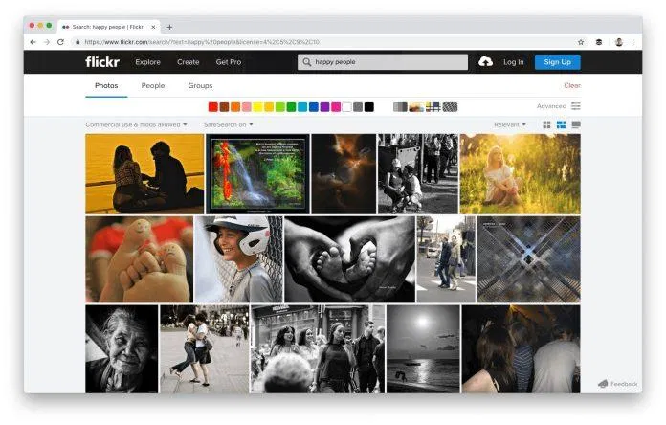
Task: Open the Relevant sort dropdown
Action: tap(509, 124)
